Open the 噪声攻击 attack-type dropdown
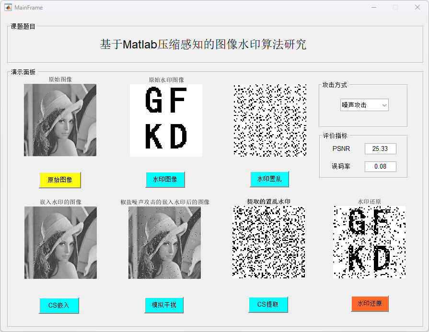Image resolution: width=429 pixels, height=332 pixels. [364, 105]
